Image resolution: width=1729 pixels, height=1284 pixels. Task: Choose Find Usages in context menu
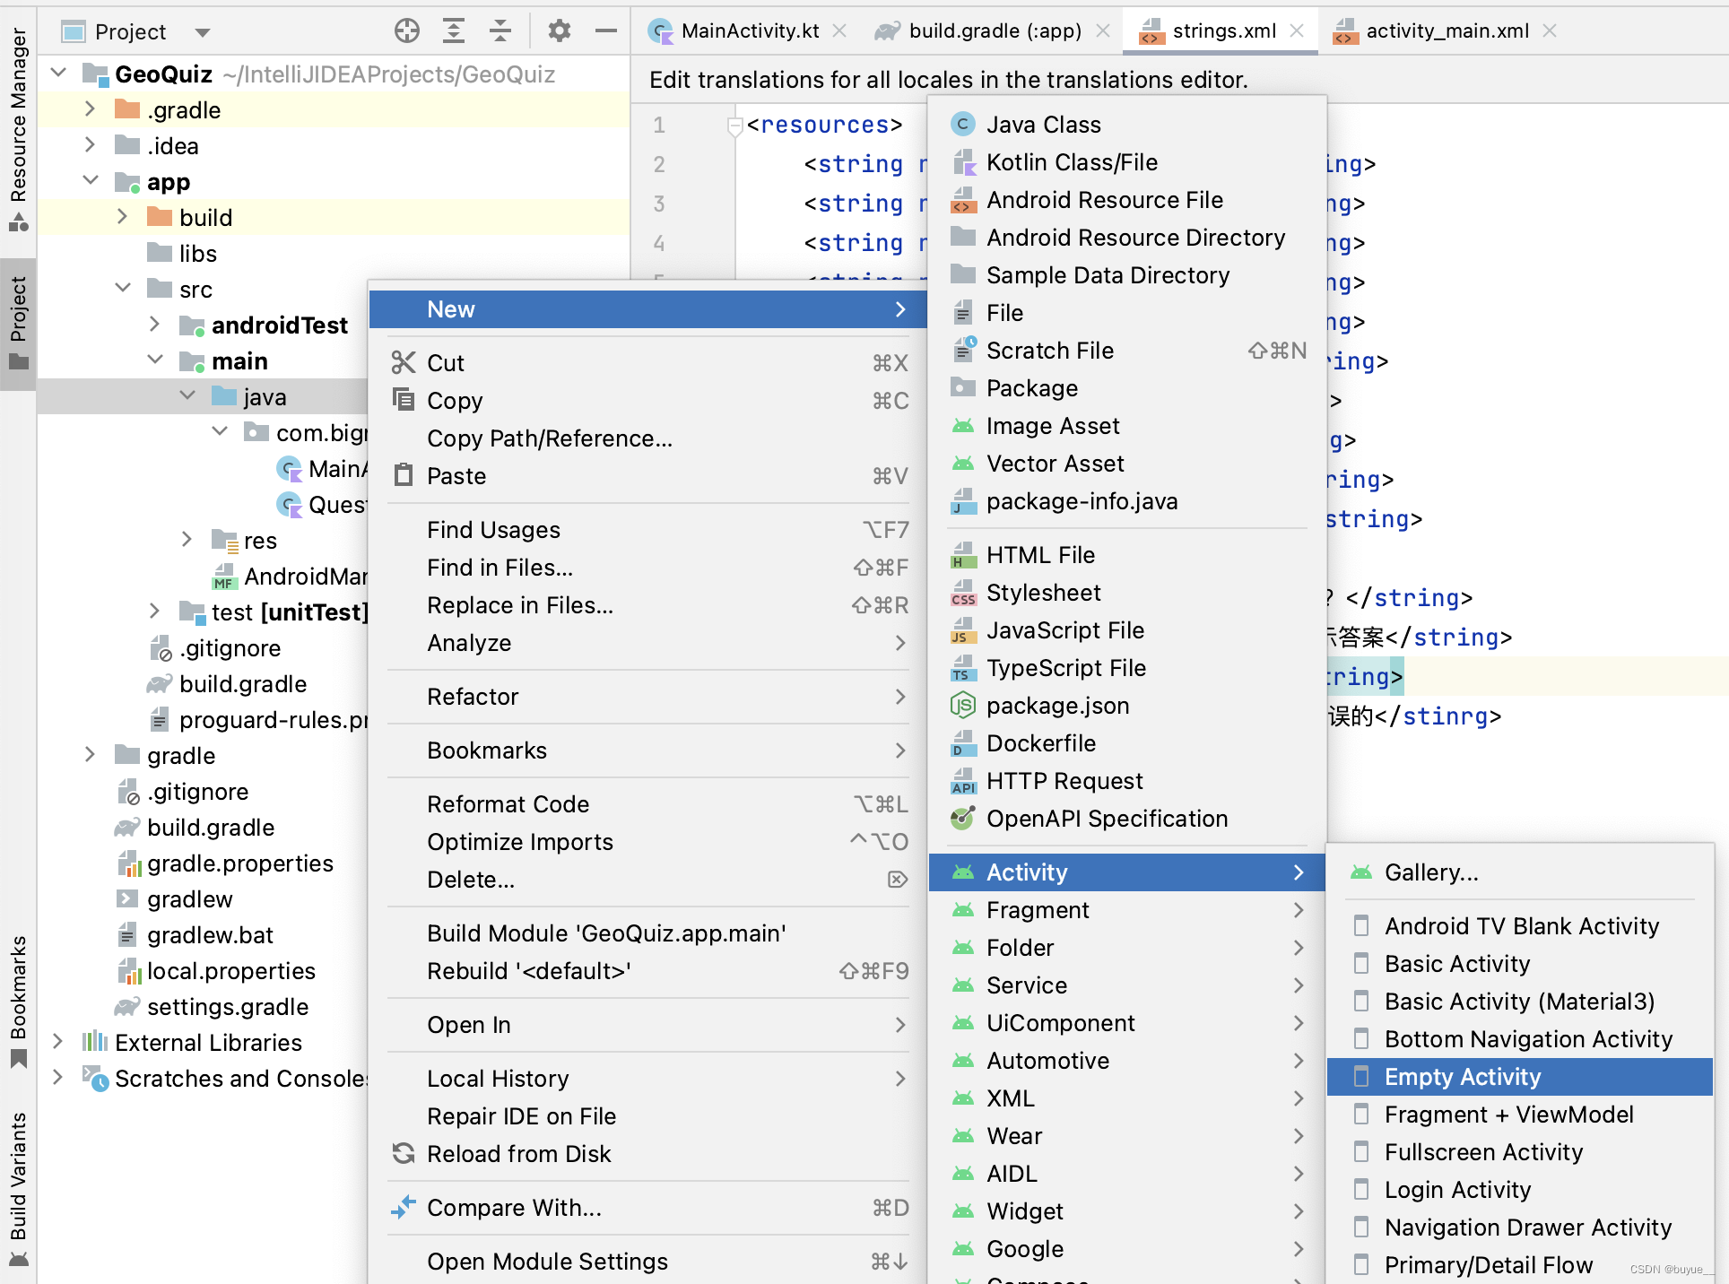(647, 530)
